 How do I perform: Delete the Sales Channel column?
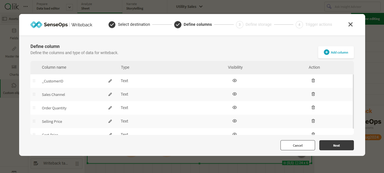point(313,94)
